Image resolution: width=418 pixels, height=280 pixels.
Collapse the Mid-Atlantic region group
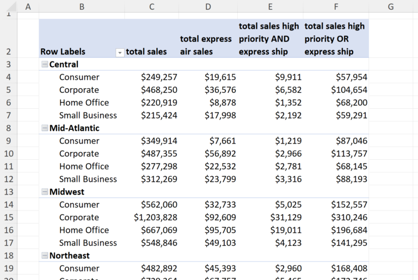click(45, 128)
